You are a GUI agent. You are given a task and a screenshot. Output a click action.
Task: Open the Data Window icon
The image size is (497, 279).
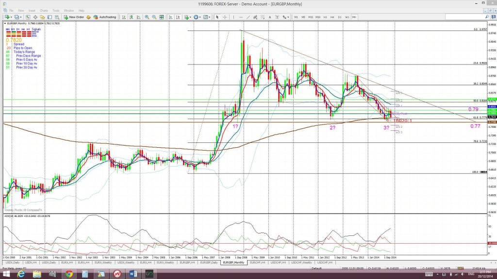click(35, 17)
